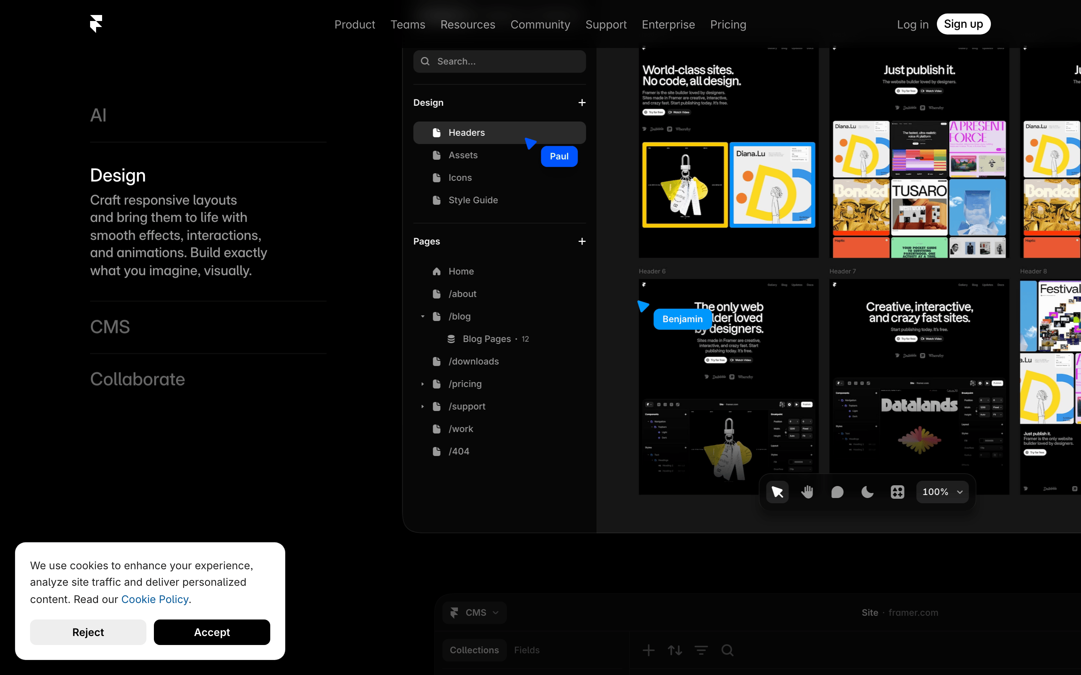Open the Pricing page
Viewport: 1081px width, 675px height.
click(728, 24)
